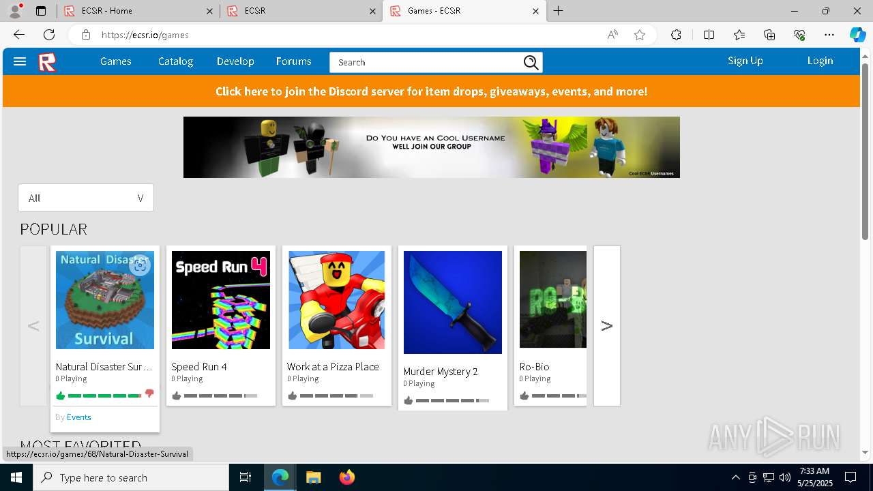Click the Discord server orange banner
This screenshot has height=491, width=873.
tap(431, 91)
